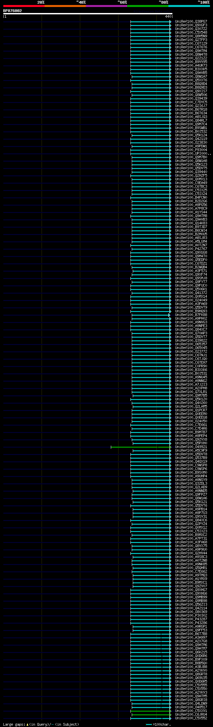Select hit label UniRef100_Q2HV44

(x=191, y=553)
